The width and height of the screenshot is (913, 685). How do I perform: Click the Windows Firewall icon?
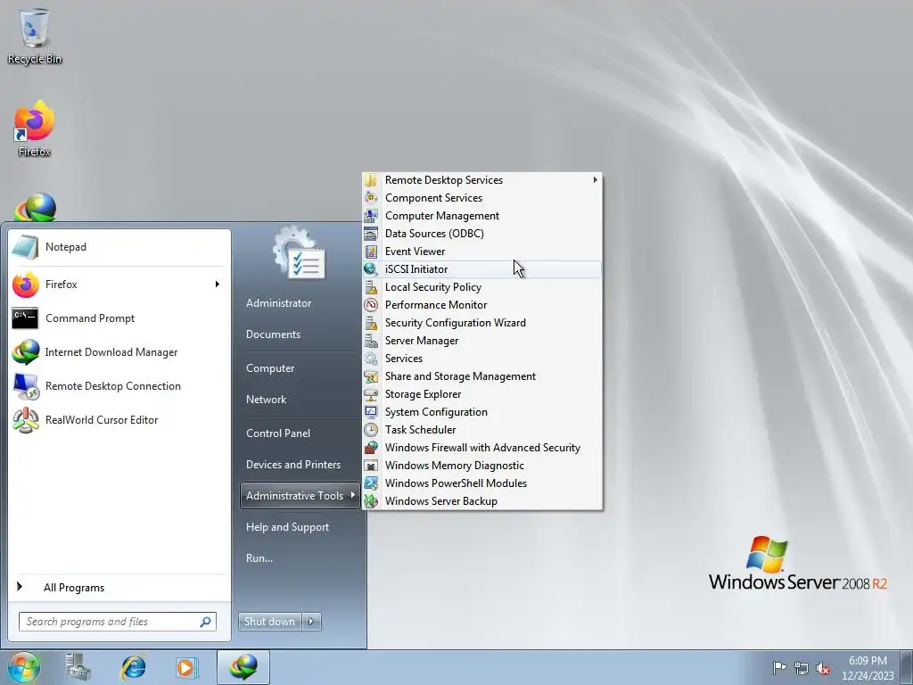coord(371,448)
